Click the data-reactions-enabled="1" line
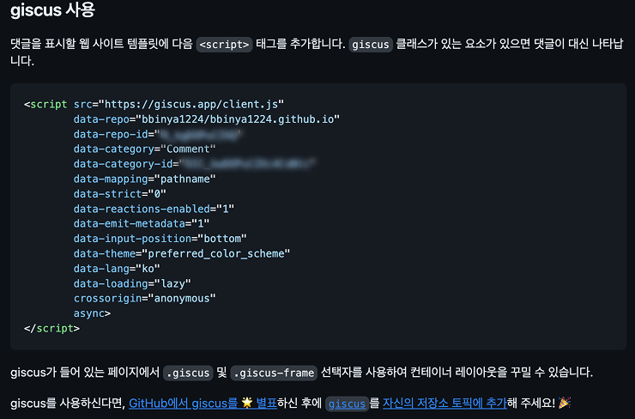Image resolution: width=635 pixels, height=419 pixels. [154, 209]
